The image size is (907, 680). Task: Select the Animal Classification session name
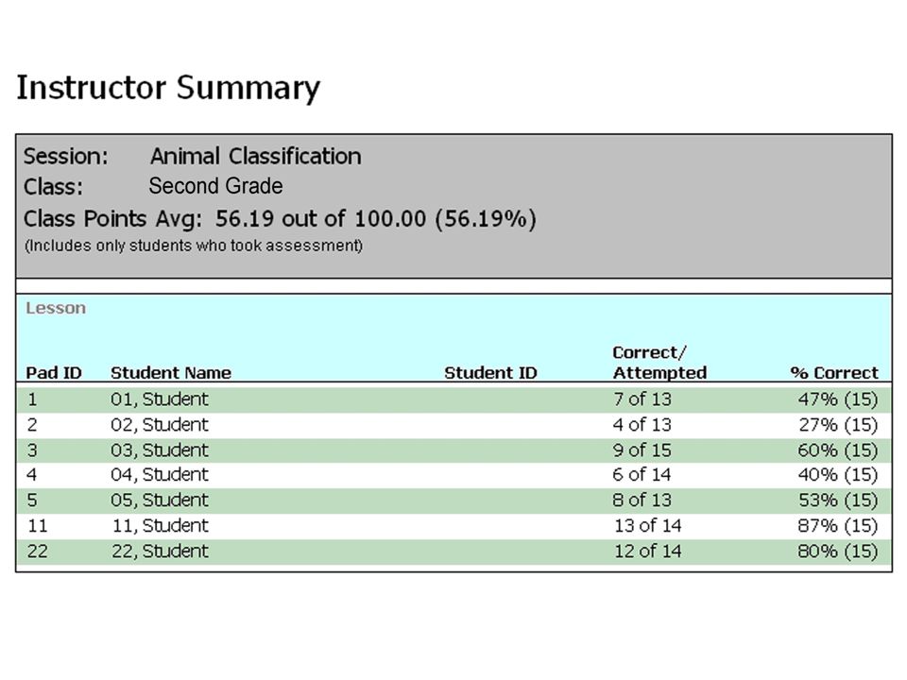click(x=256, y=156)
